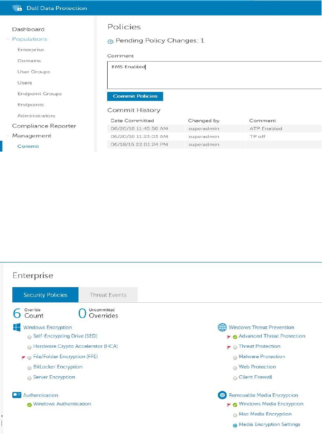The width and height of the screenshot is (322, 434).
Task: Click the Dell Data Protection shield logo
Action: (17, 8)
